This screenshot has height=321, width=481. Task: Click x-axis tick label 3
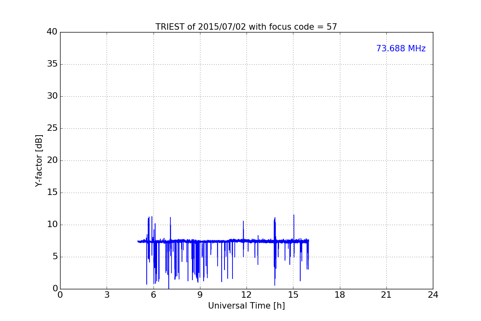(x=107, y=295)
